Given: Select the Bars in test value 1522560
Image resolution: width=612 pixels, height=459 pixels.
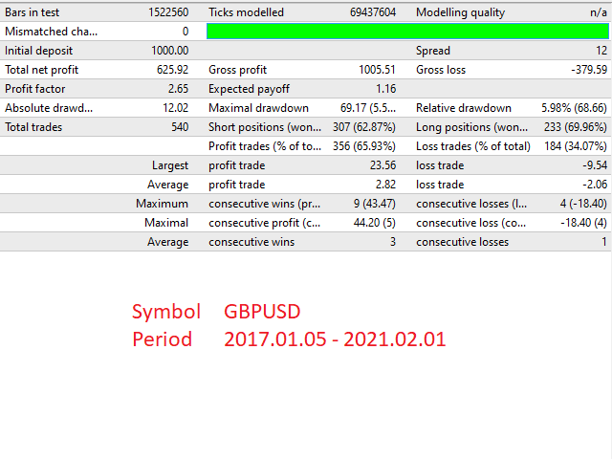Looking at the screenshot, I should click(168, 12).
